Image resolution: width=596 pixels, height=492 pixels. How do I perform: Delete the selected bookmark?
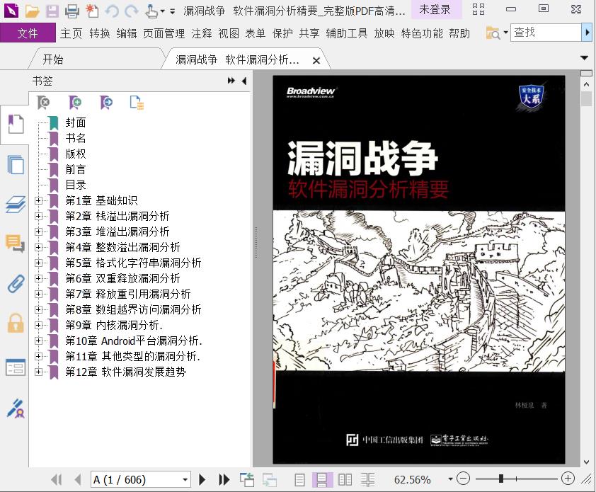pos(43,103)
